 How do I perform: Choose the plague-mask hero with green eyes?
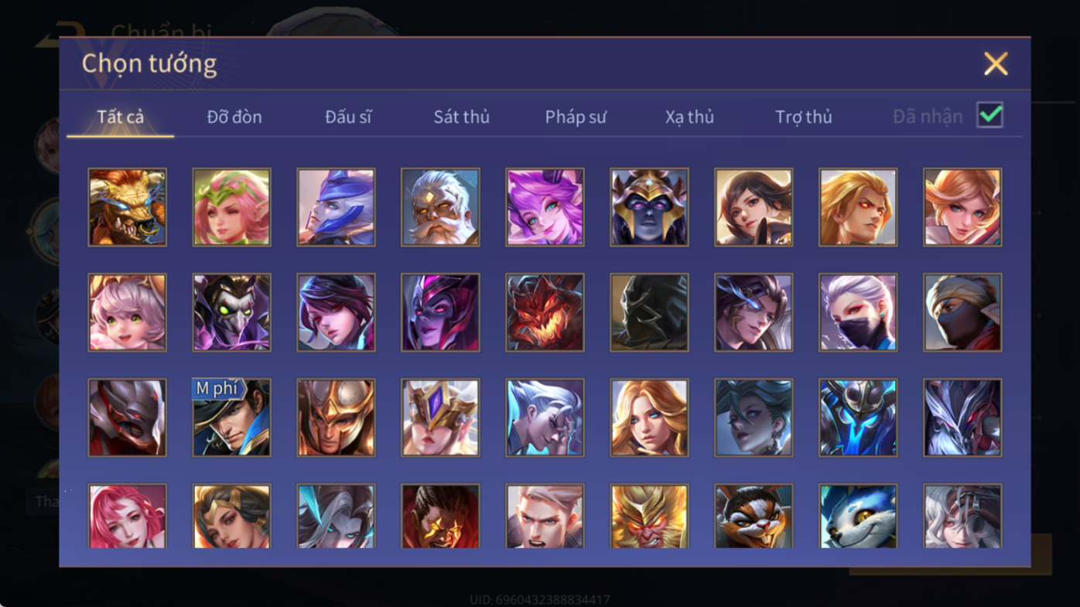pos(231,312)
